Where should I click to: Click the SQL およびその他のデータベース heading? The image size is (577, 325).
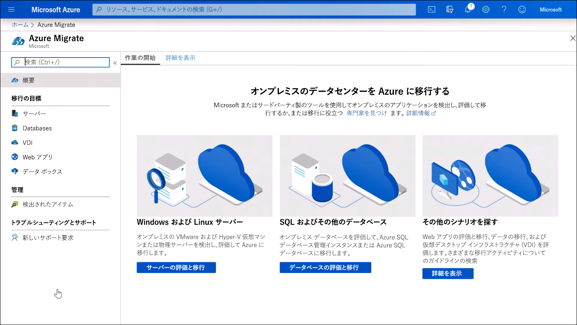pyautogui.click(x=333, y=222)
